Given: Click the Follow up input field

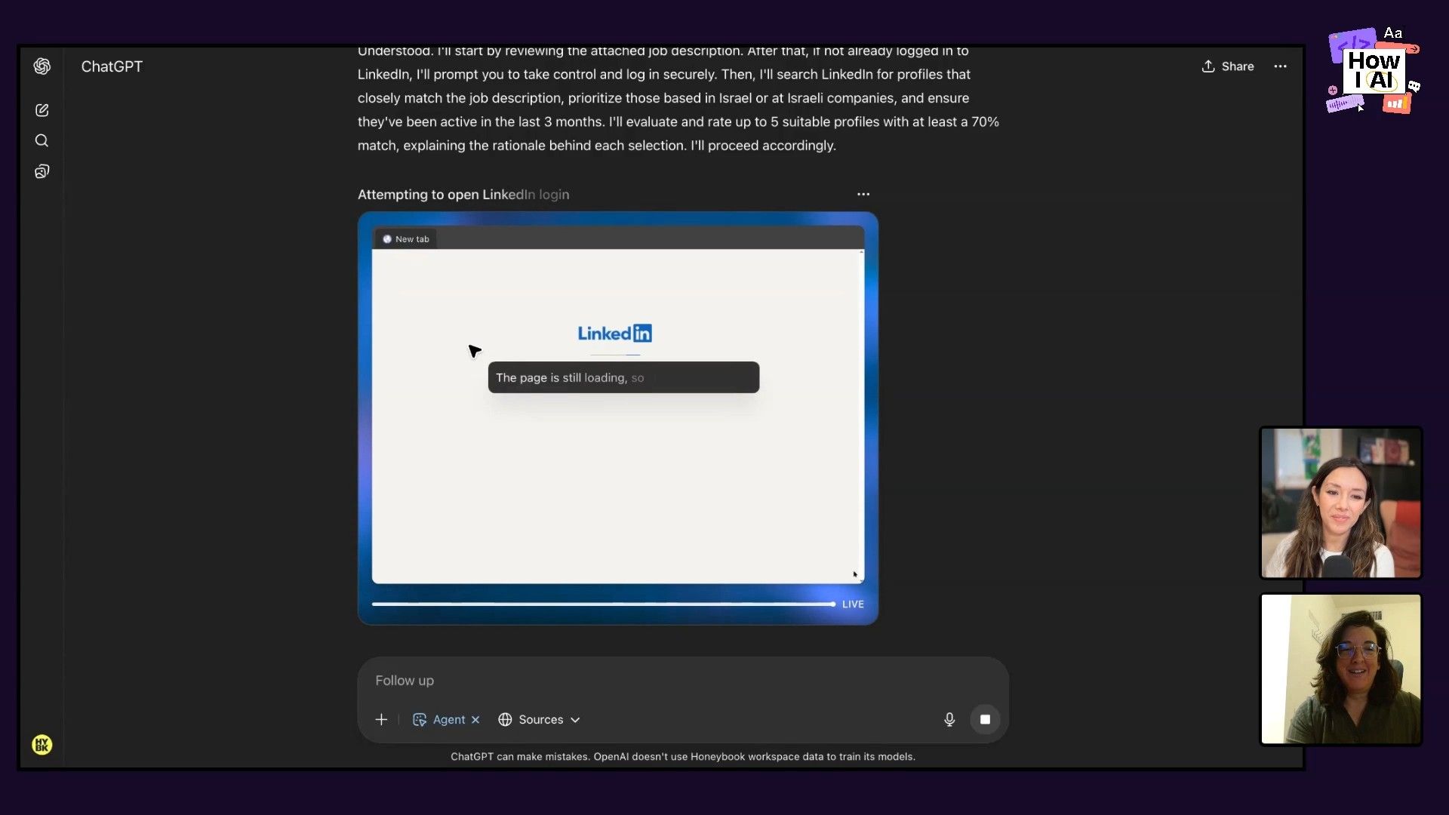Looking at the screenshot, I should pos(683,681).
